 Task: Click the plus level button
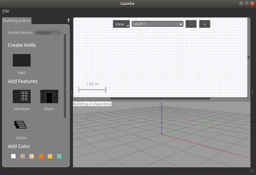pos(204,24)
